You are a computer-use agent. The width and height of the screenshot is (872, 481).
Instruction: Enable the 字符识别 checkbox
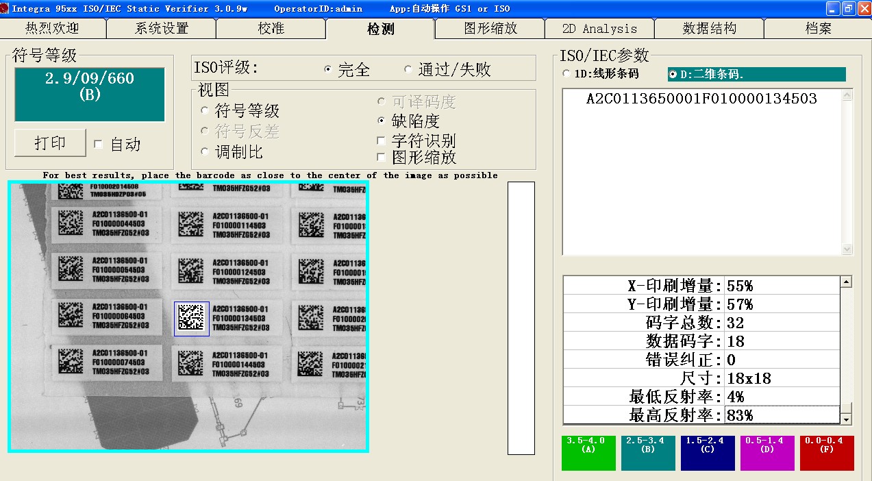pos(382,140)
